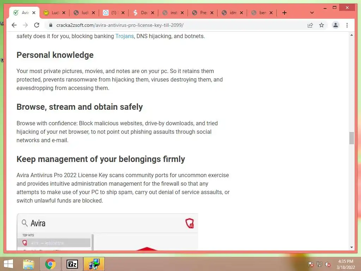Click the 'Personal knowledge' heading

[x=55, y=55]
